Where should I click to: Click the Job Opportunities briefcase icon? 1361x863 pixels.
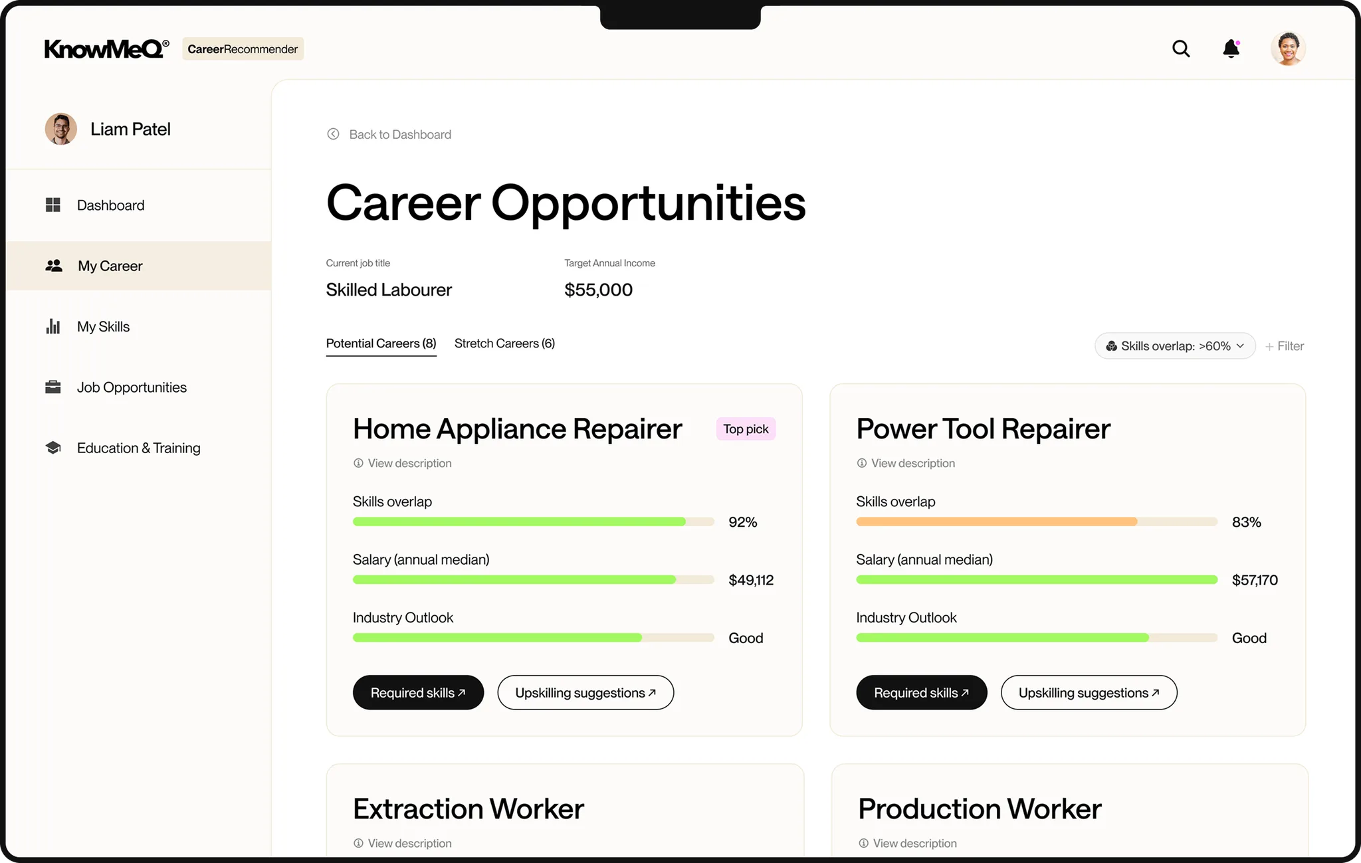pos(53,387)
